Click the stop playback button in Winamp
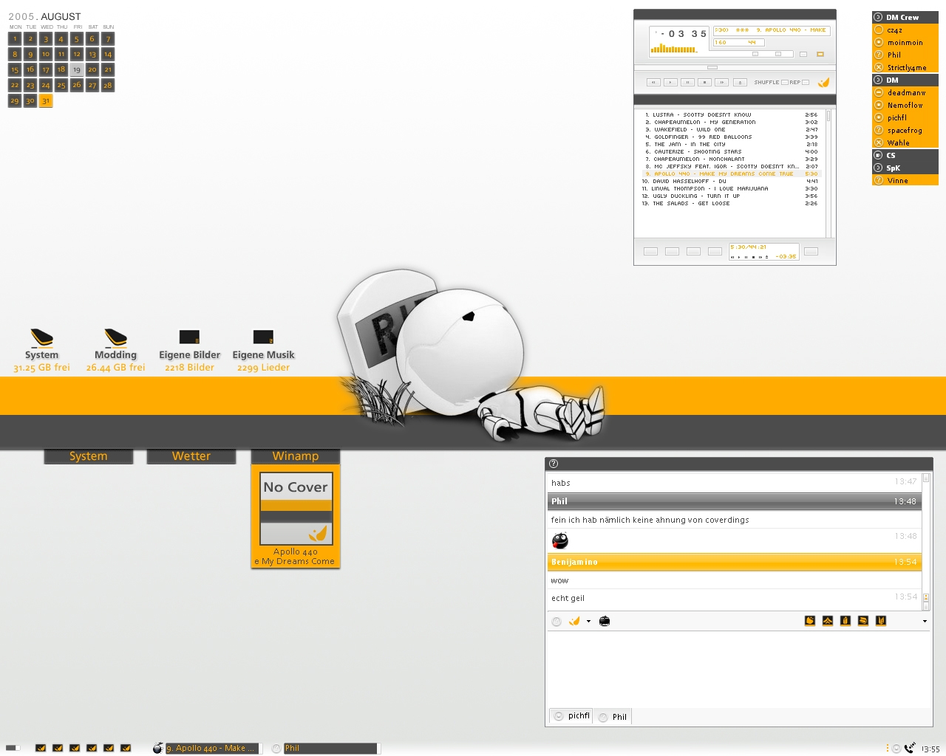 tap(705, 83)
